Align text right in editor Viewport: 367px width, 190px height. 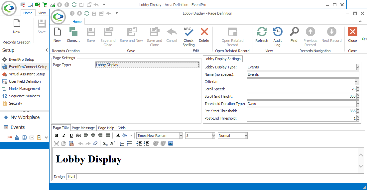(100, 136)
